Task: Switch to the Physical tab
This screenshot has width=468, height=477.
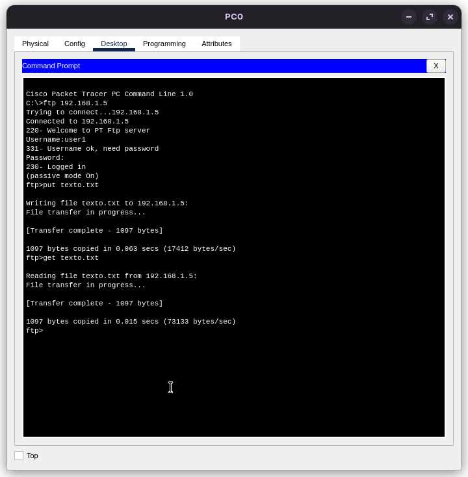Action: pyautogui.click(x=35, y=44)
